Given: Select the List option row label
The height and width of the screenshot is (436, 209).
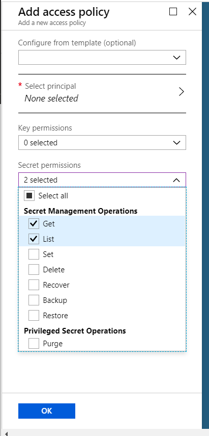Looking at the screenshot, I should (x=48, y=239).
